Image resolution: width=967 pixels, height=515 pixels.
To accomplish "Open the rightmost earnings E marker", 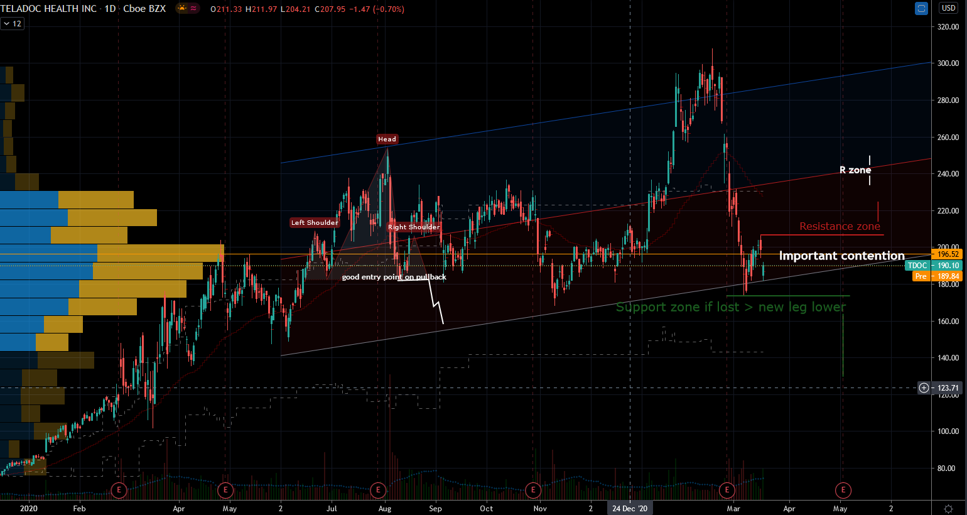I will 843,490.
